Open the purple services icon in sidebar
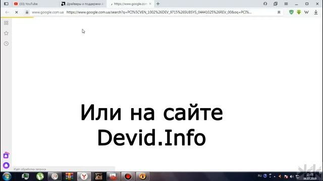 tap(6, 155)
